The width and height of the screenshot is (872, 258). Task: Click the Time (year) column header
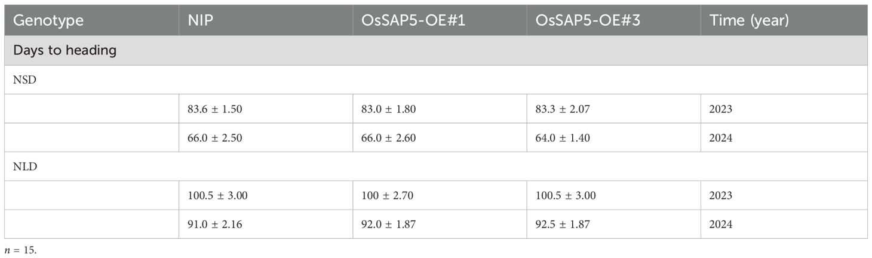tap(749, 20)
